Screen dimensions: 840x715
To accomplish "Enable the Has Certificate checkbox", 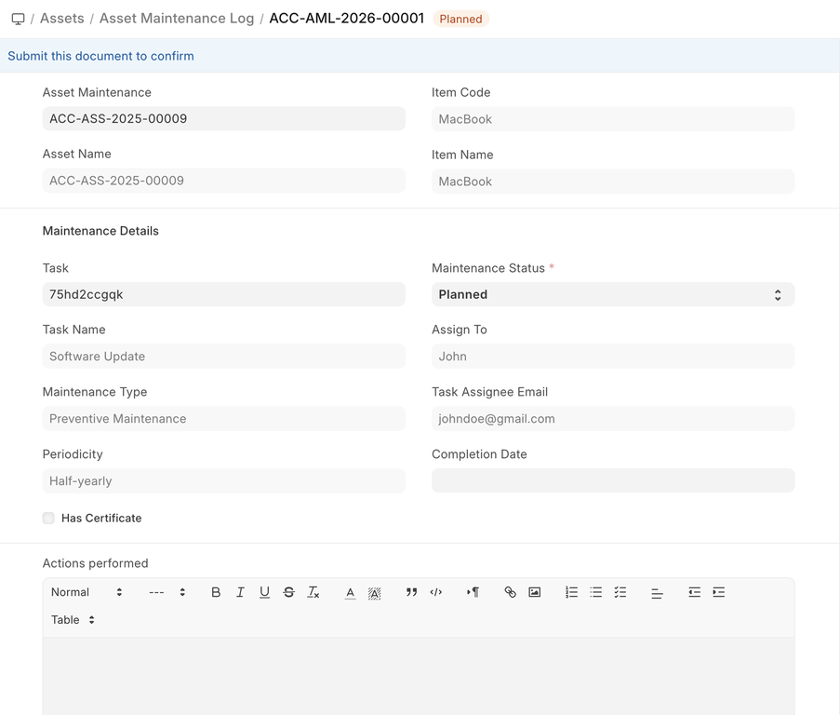I will click(48, 519).
